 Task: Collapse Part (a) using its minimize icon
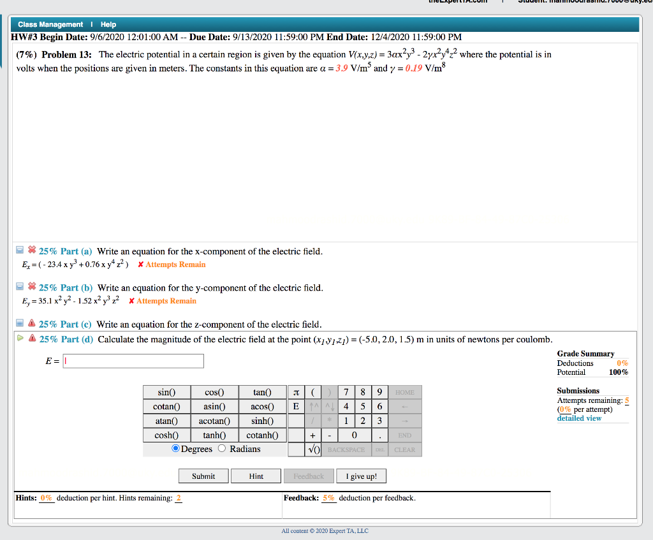(20, 251)
